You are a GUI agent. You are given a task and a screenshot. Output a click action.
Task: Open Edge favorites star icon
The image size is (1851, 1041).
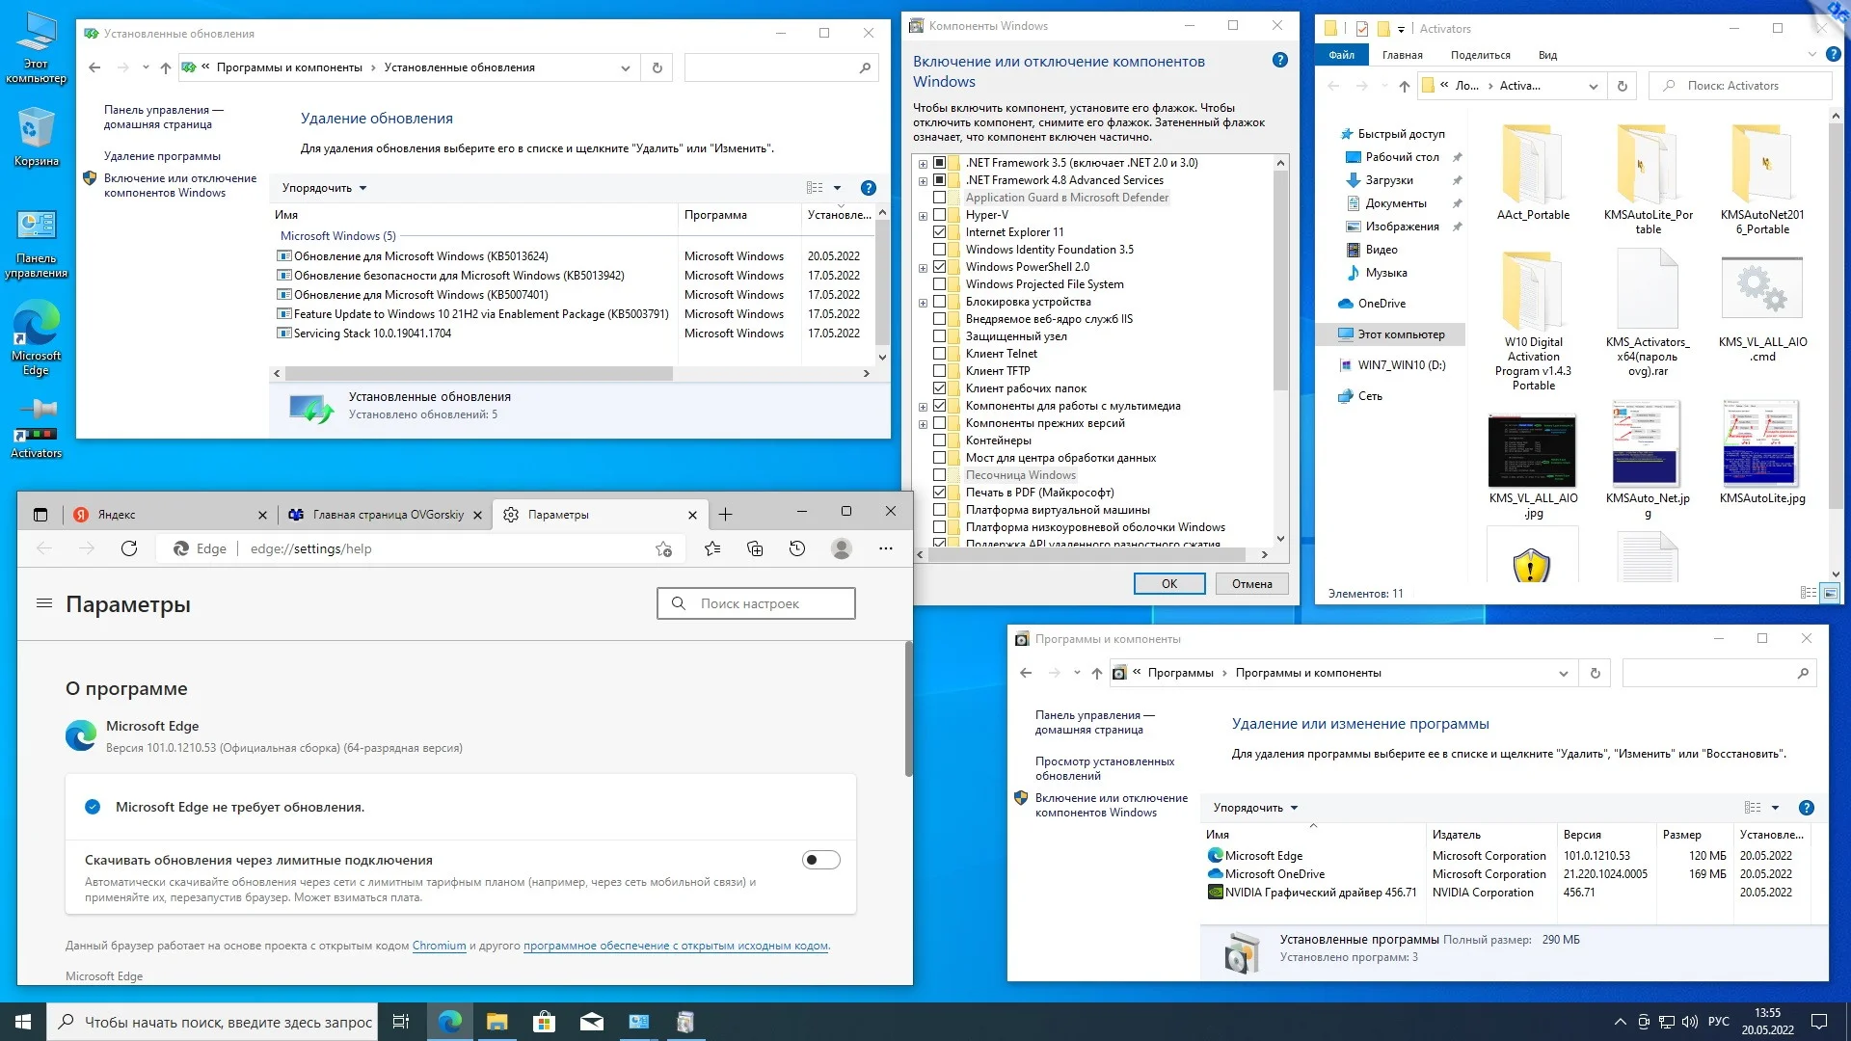711,548
